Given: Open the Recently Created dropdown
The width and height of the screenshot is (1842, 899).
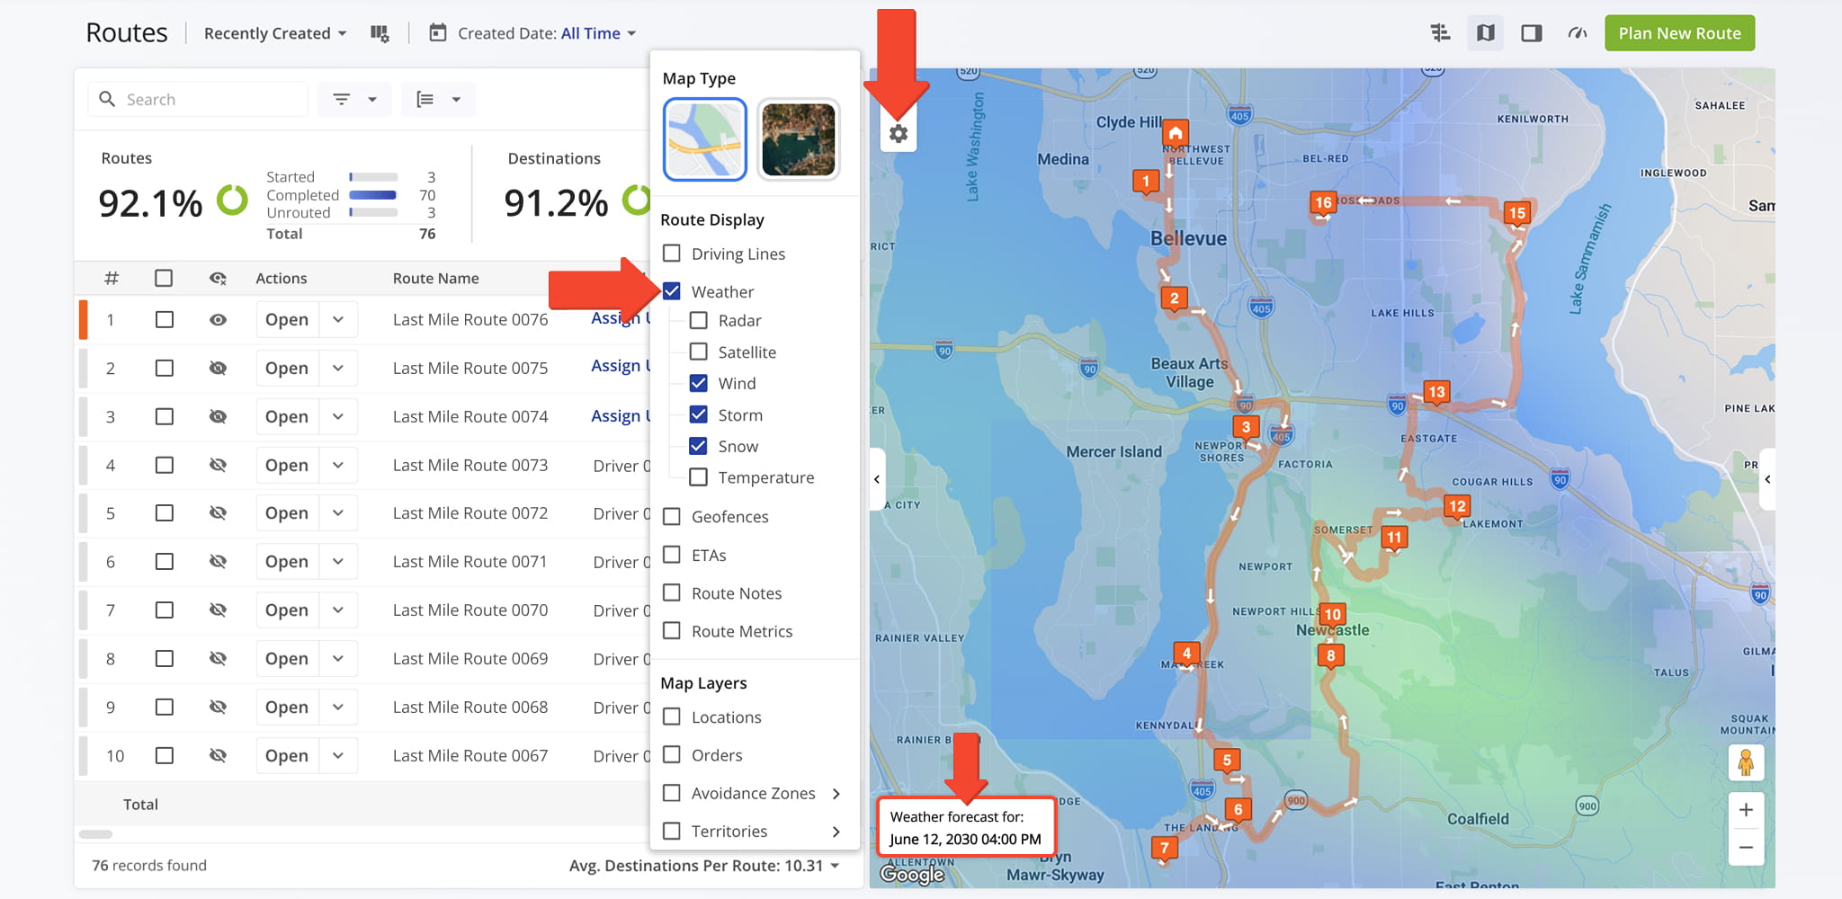Looking at the screenshot, I should (275, 33).
